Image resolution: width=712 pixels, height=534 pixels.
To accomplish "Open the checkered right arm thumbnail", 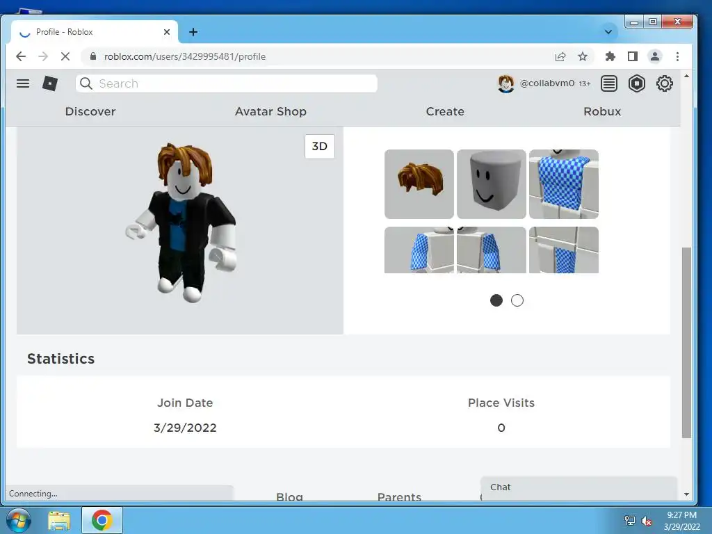I will tap(419, 250).
